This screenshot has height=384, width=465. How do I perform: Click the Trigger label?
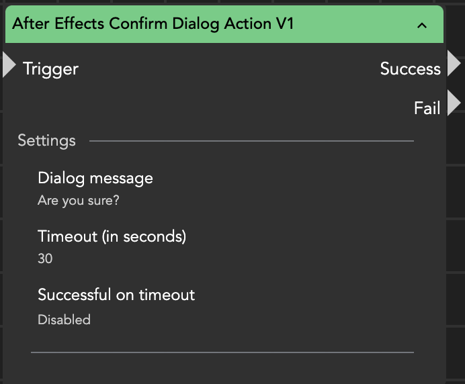pyautogui.click(x=50, y=68)
